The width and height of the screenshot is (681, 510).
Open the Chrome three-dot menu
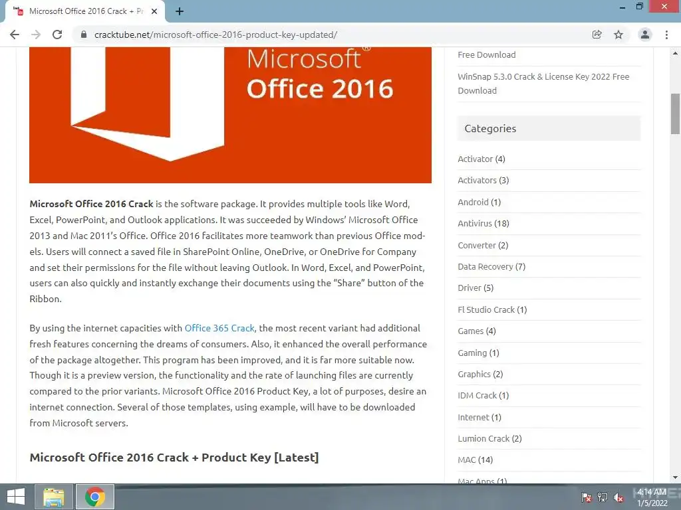click(x=666, y=35)
